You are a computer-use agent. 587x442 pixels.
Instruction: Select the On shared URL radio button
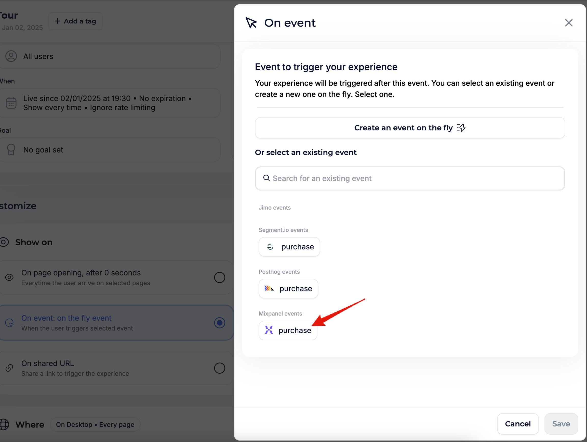[219, 368]
